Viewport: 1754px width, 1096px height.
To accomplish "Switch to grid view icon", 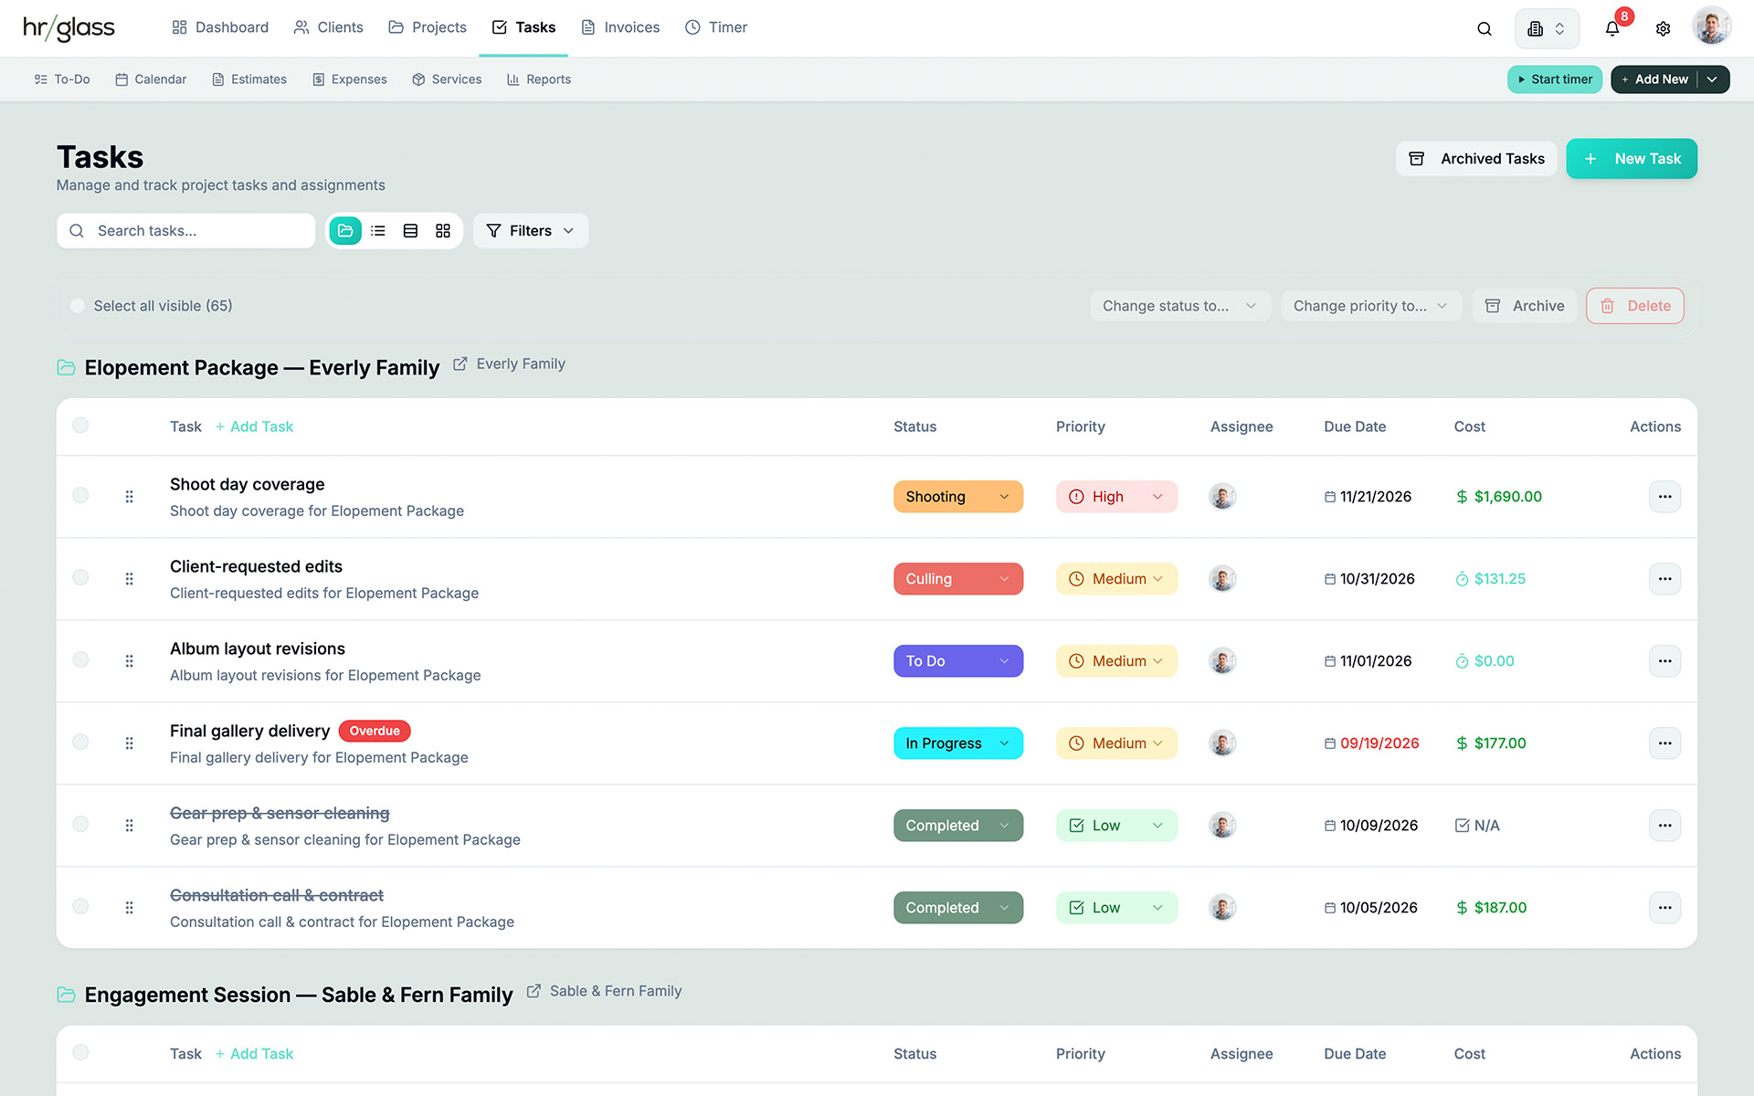I will (443, 231).
